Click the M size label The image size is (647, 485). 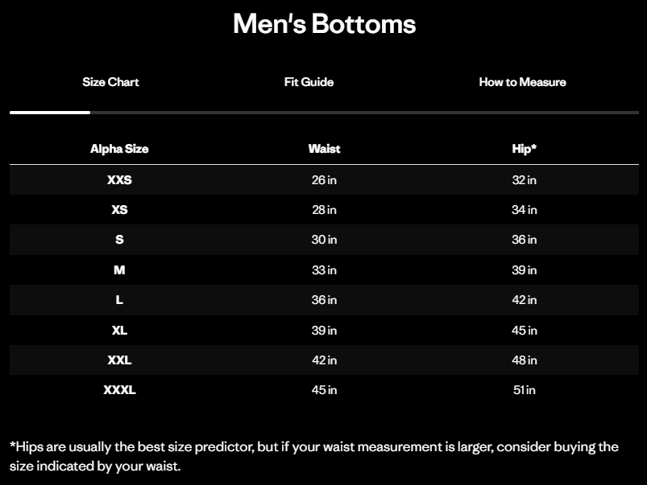pos(119,270)
